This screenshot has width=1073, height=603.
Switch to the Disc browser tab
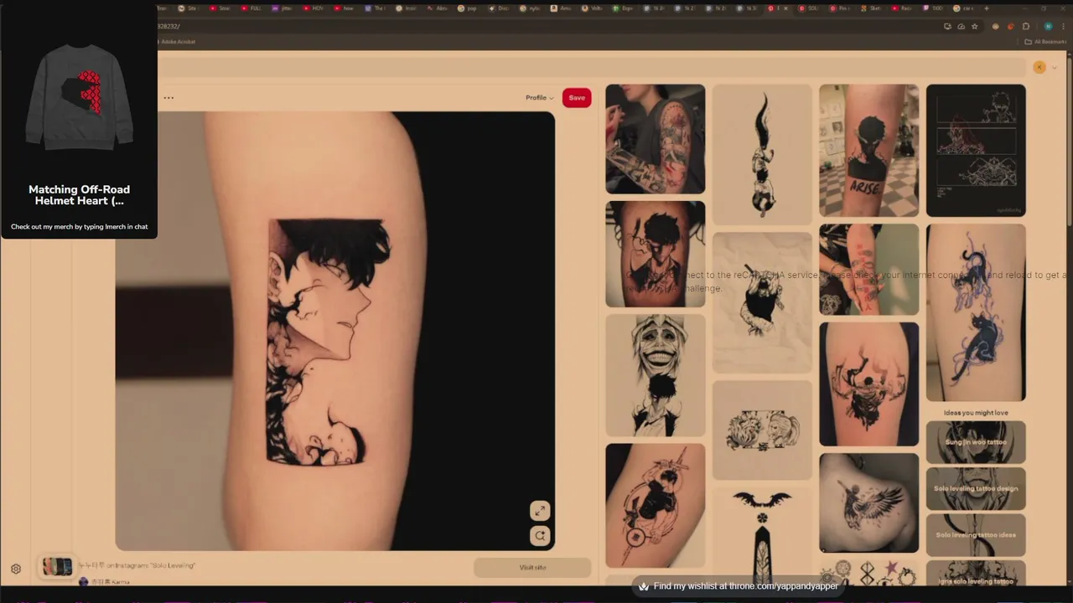pyautogui.click(x=498, y=8)
